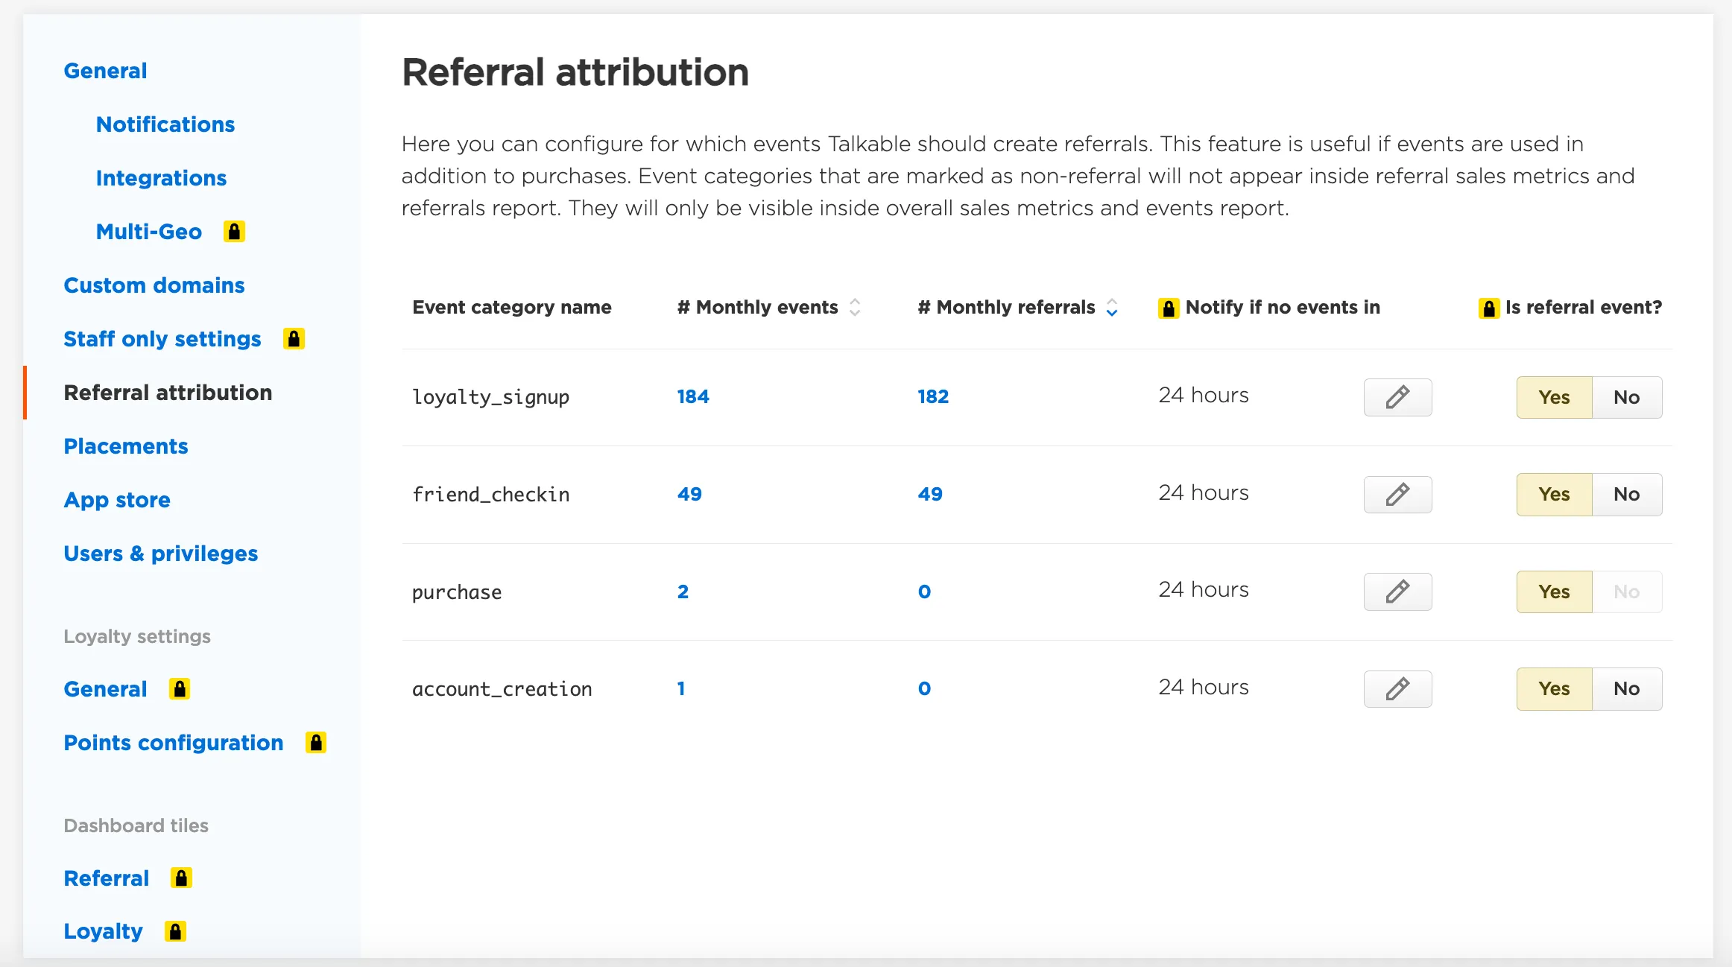Edit notification hours for account_creation
1732x967 pixels.
coord(1397,689)
